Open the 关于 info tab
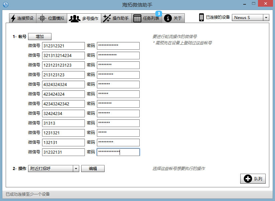This screenshot has height=201, width=275. (x=173, y=18)
